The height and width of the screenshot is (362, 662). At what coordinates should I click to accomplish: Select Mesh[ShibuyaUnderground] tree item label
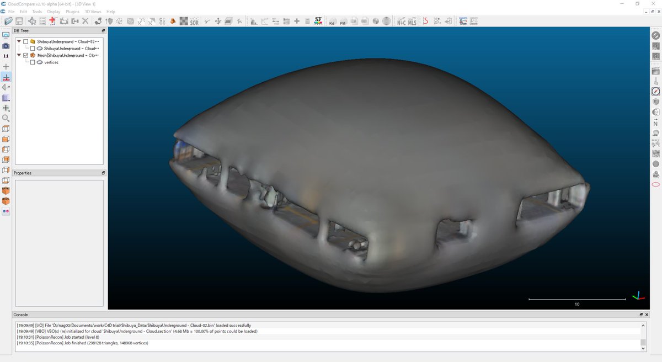tap(68, 55)
